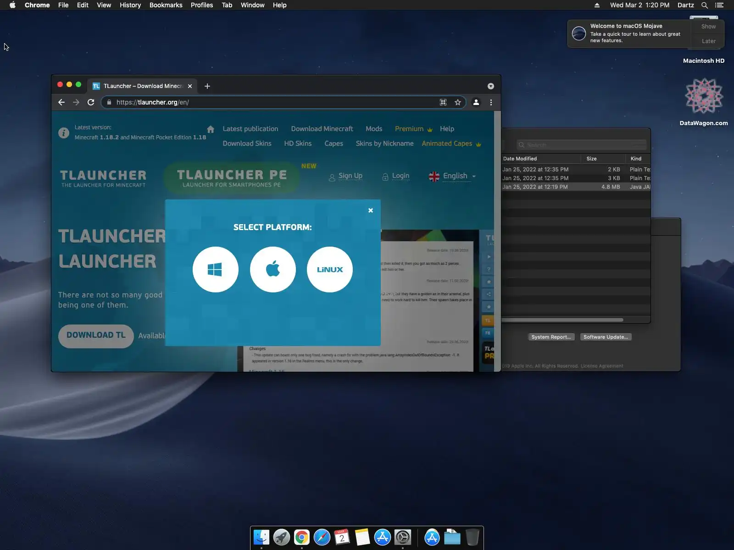The image size is (734, 550).
Task: Go forward in Chrome
Action: pyautogui.click(x=76, y=102)
